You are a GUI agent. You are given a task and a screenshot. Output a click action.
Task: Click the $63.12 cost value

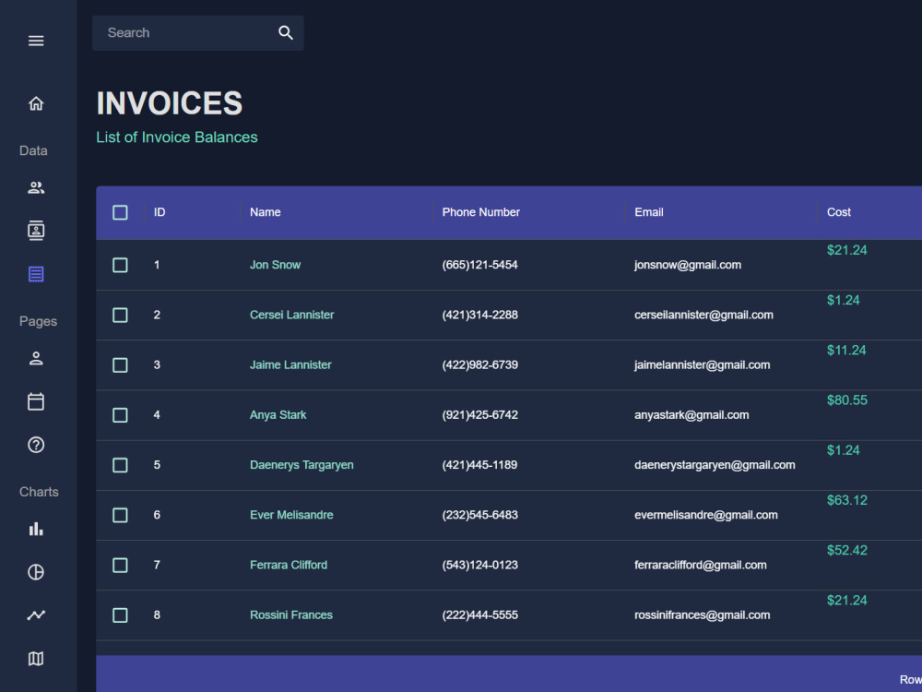[846, 500]
